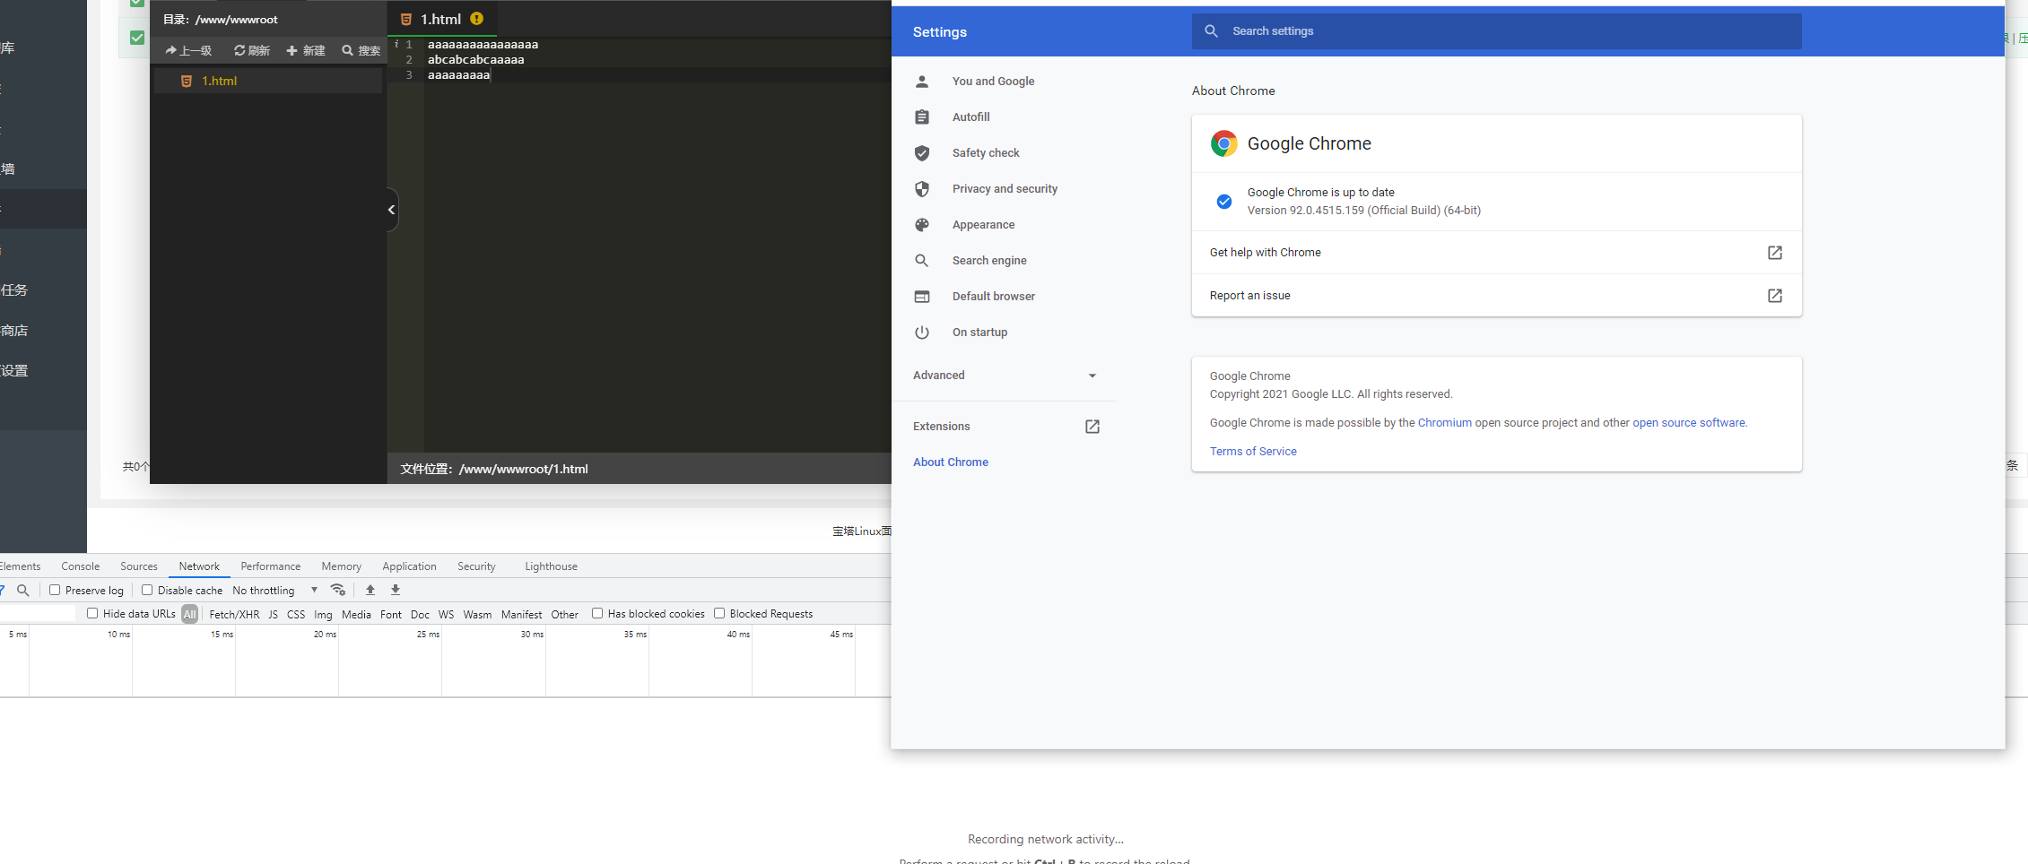Filter network by Media
The height and width of the screenshot is (864, 2028).
click(x=356, y=614)
